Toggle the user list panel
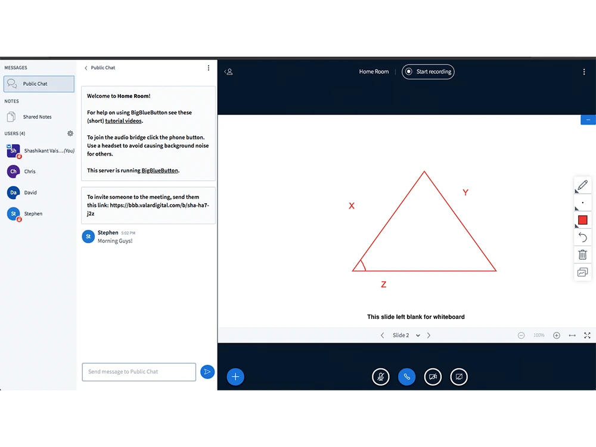Screen dimensions: 596x447 pyautogui.click(x=228, y=72)
